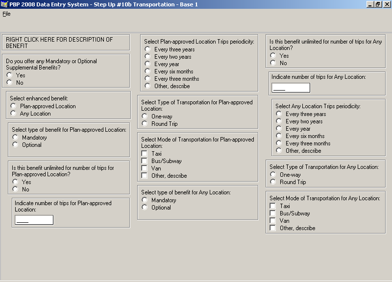Choose Every year for Plan-approved Location periodicity

coord(148,64)
